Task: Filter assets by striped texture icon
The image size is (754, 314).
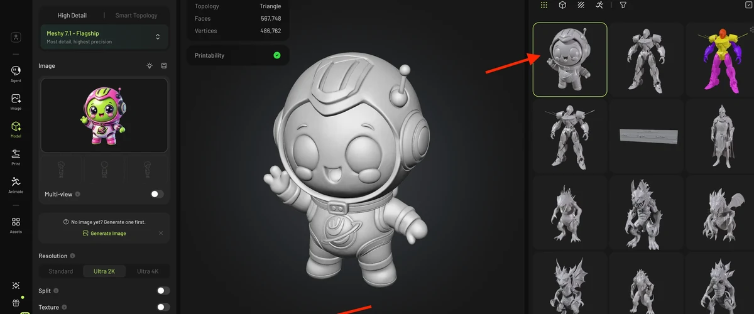Action: pos(581,4)
